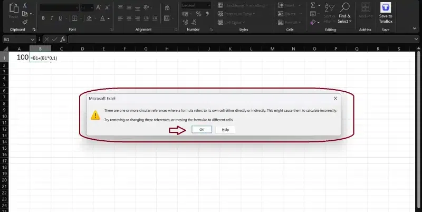Click Top Align icon
The width and height of the screenshot is (422, 212).
click(x=121, y=7)
